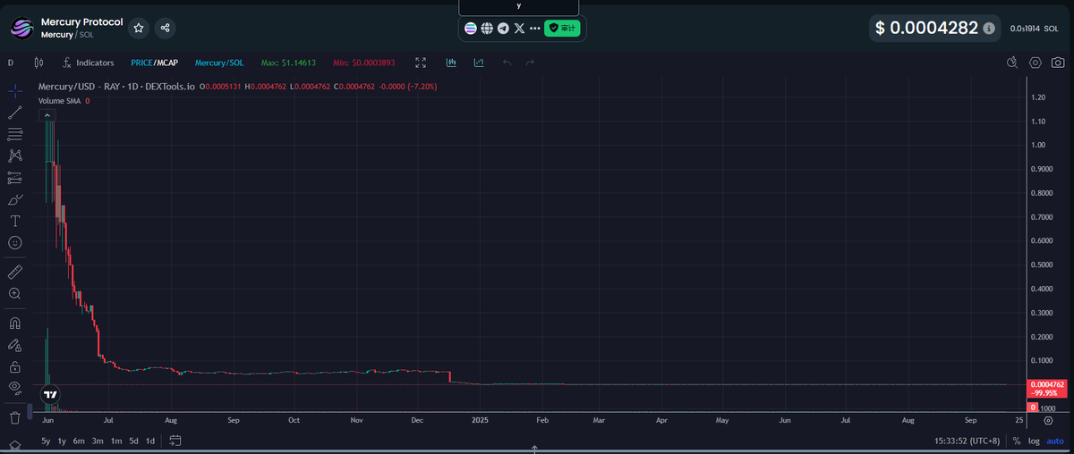Screen dimensions: 1074x454
Task: Select the Text annotation tool
Action: click(15, 221)
